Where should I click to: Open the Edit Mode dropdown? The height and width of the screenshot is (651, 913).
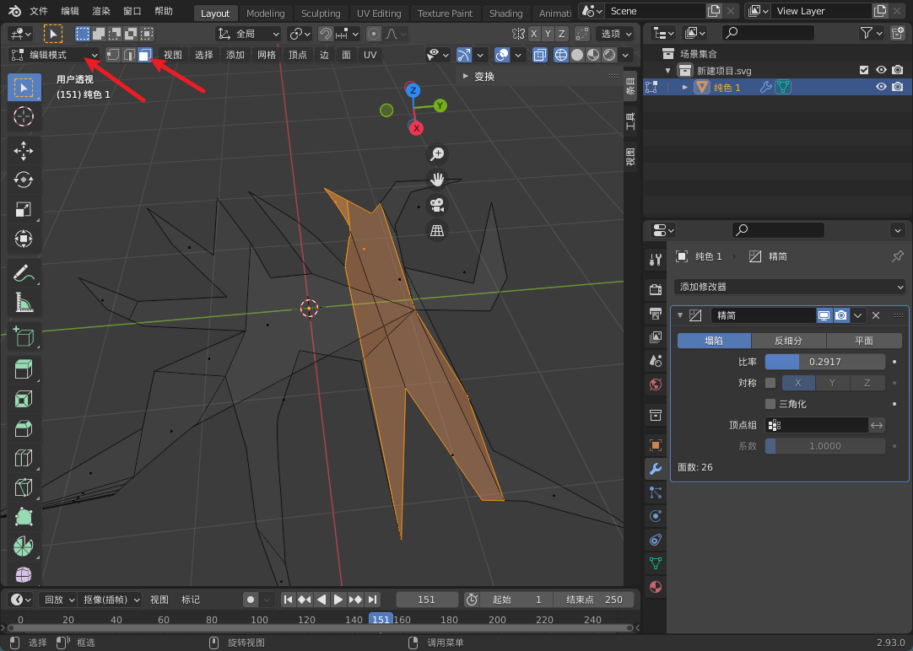click(54, 55)
